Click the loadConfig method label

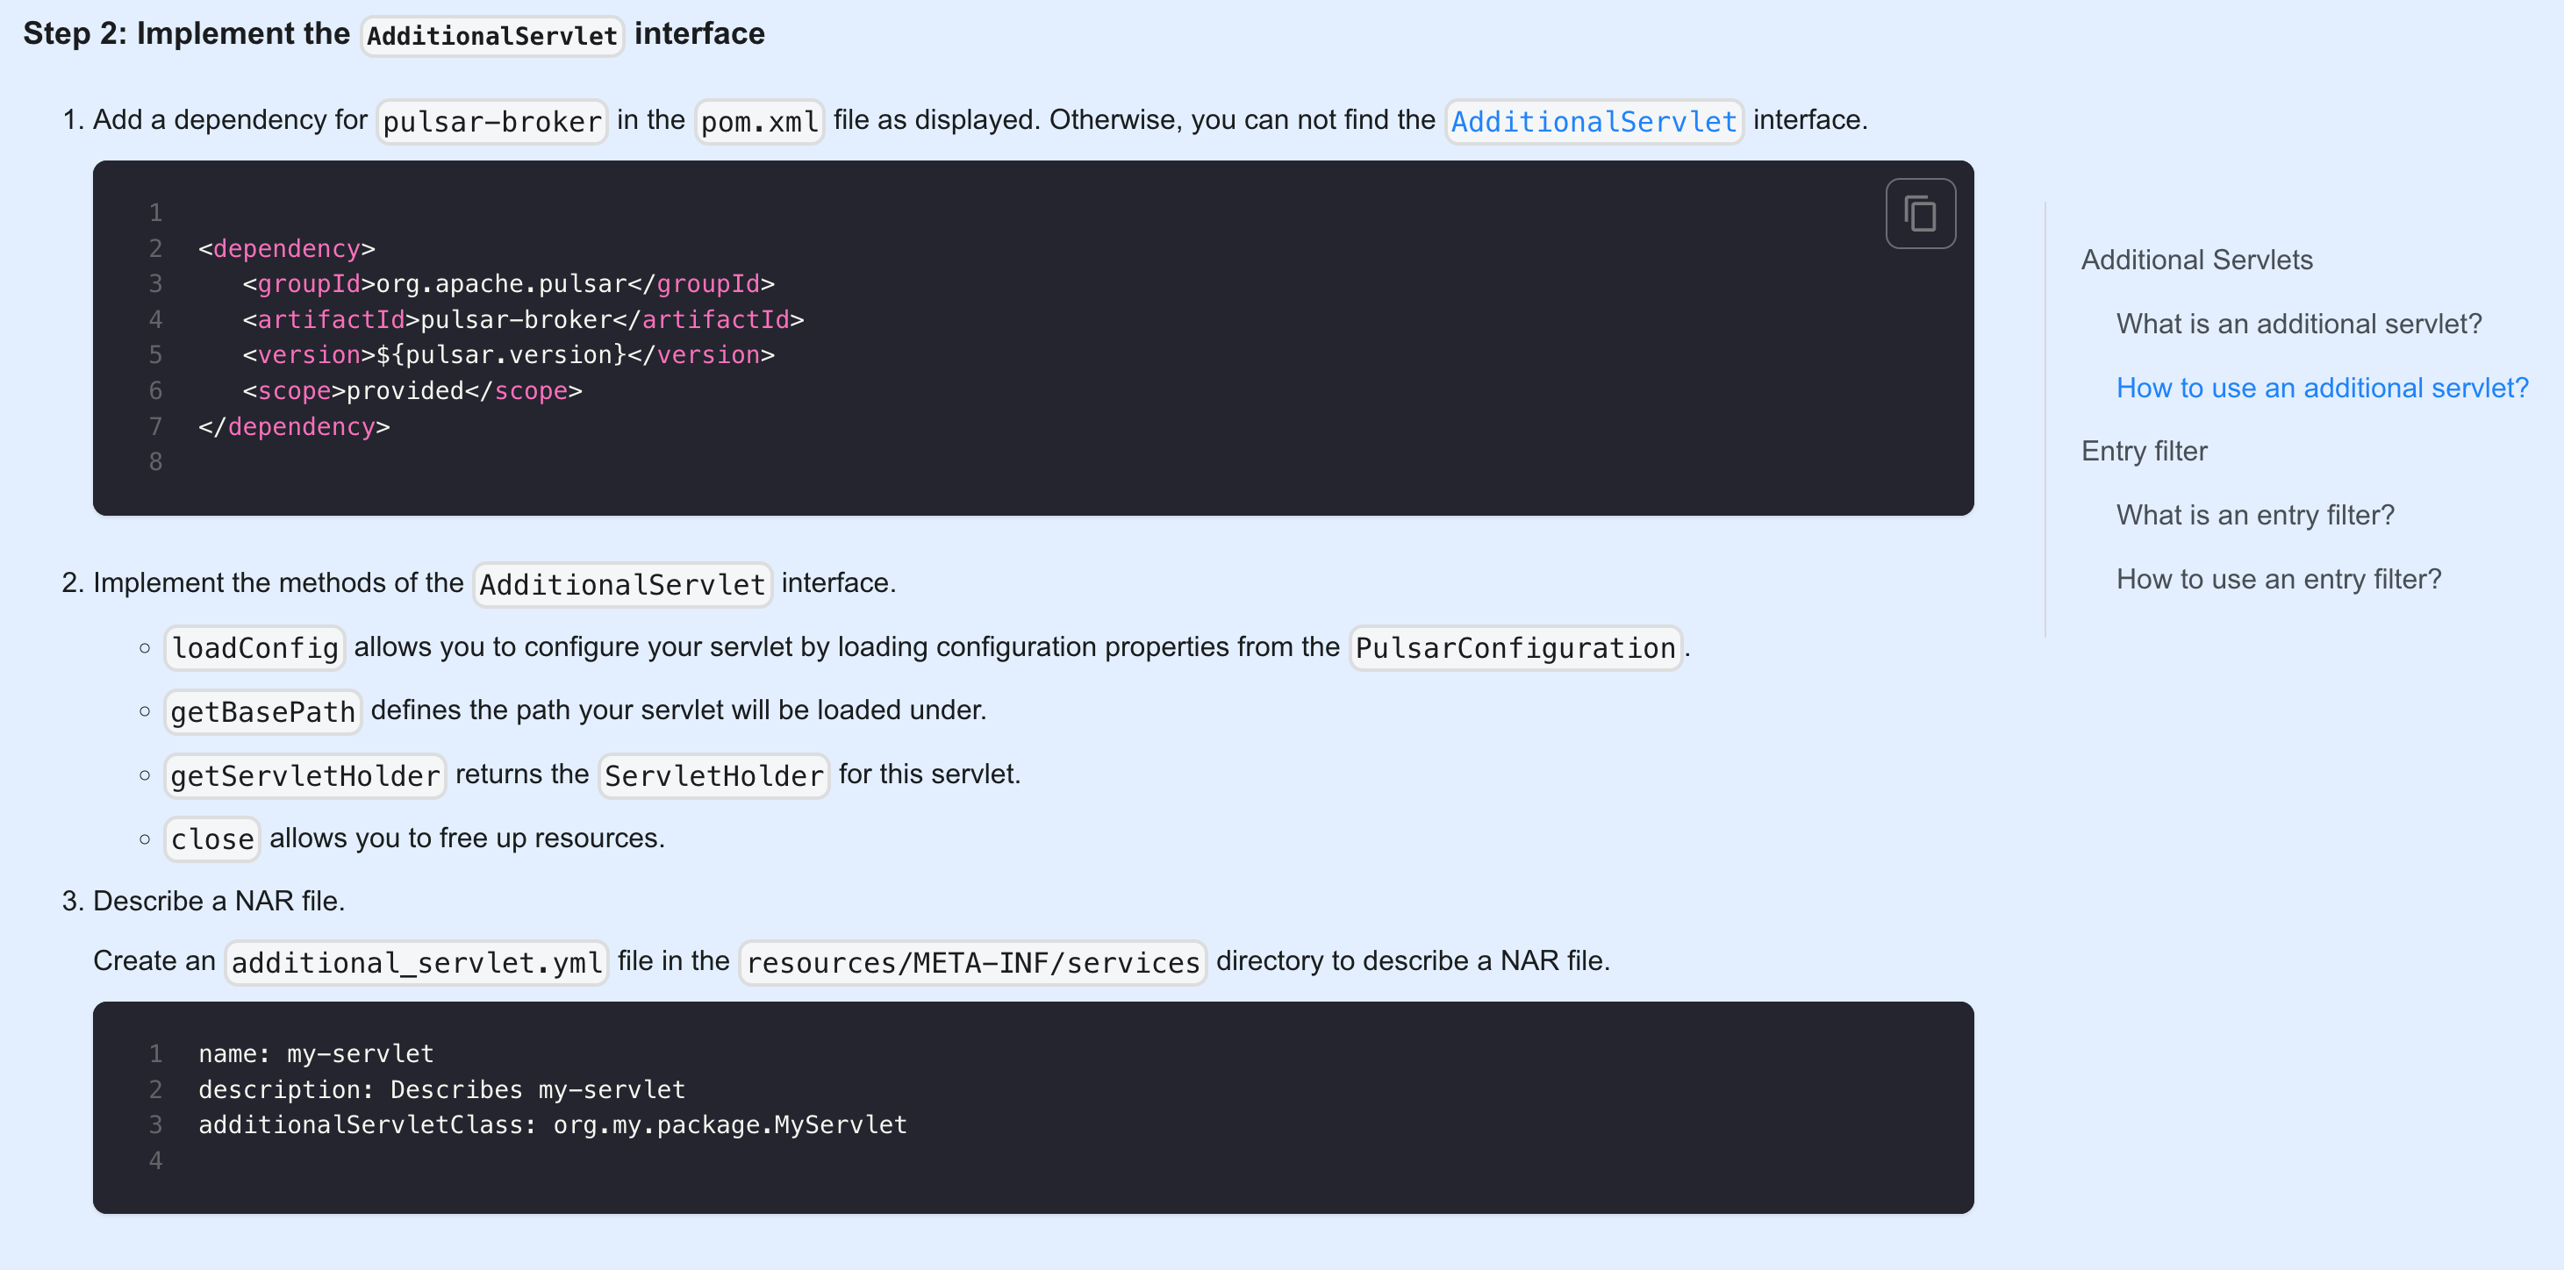(254, 648)
